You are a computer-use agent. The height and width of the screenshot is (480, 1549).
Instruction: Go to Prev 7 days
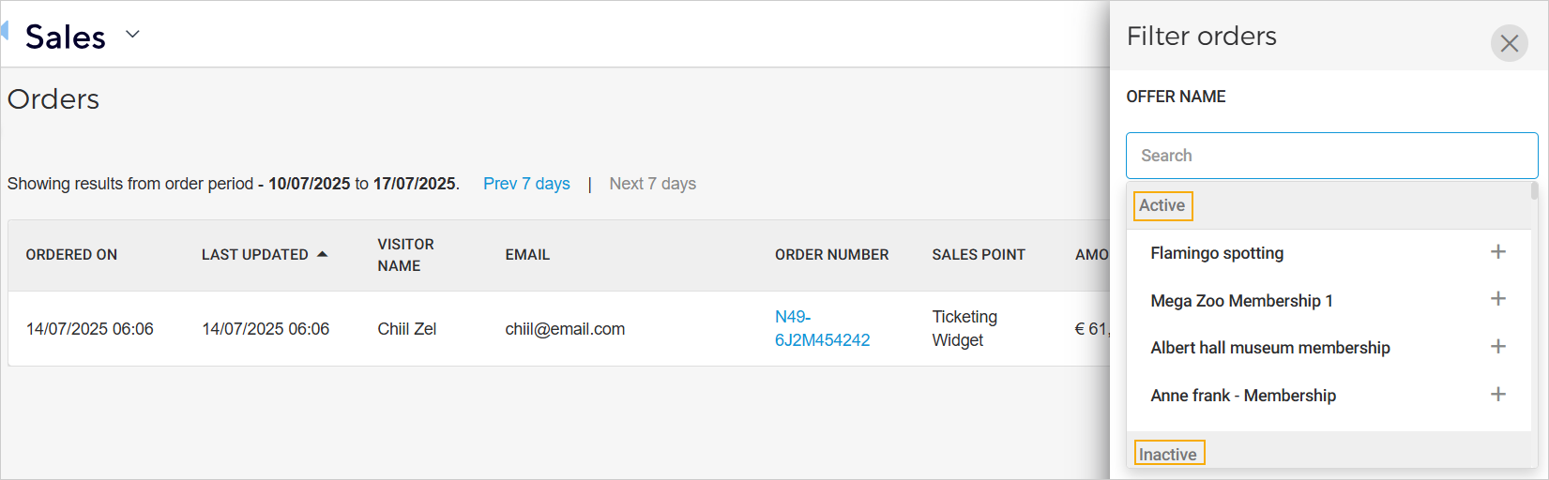click(526, 184)
